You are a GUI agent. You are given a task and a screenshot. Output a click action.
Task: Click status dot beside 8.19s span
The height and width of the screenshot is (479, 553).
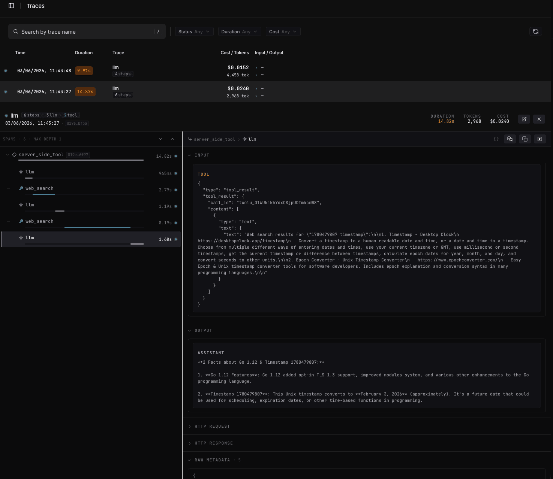(x=176, y=223)
